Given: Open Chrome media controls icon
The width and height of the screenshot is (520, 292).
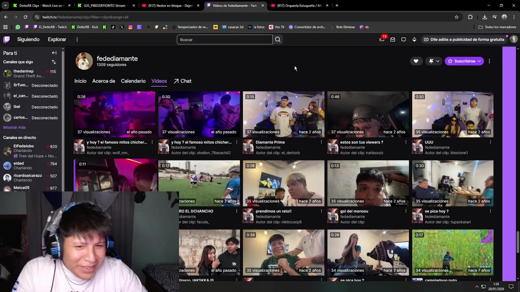Looking at the screenshot, I should pyautogui.click(x=494, y=17).
